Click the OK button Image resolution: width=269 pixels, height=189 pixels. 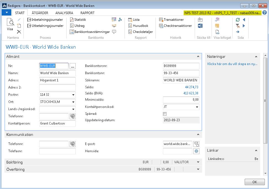(255, 182)
